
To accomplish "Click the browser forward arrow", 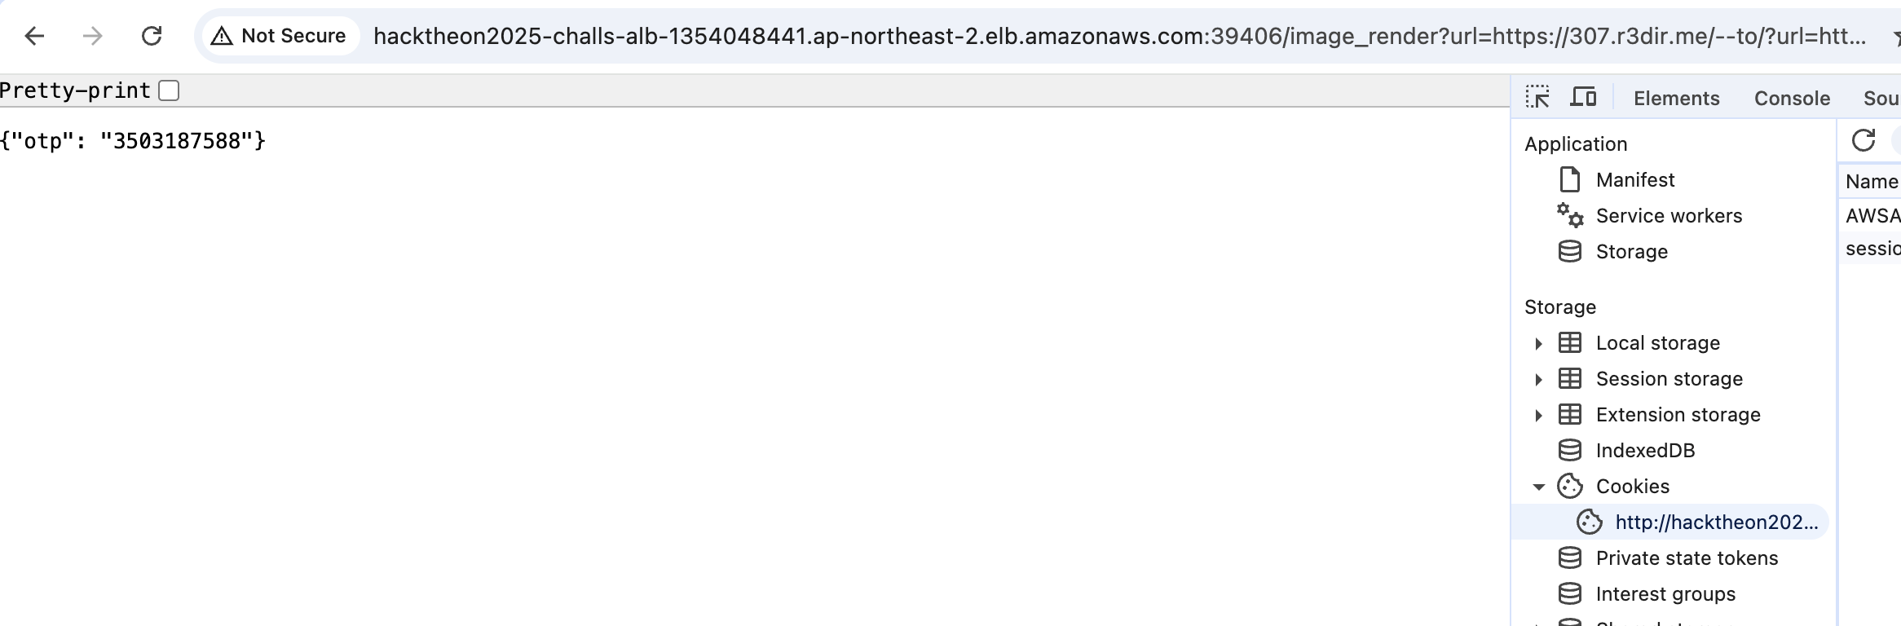I will (93, 36).
